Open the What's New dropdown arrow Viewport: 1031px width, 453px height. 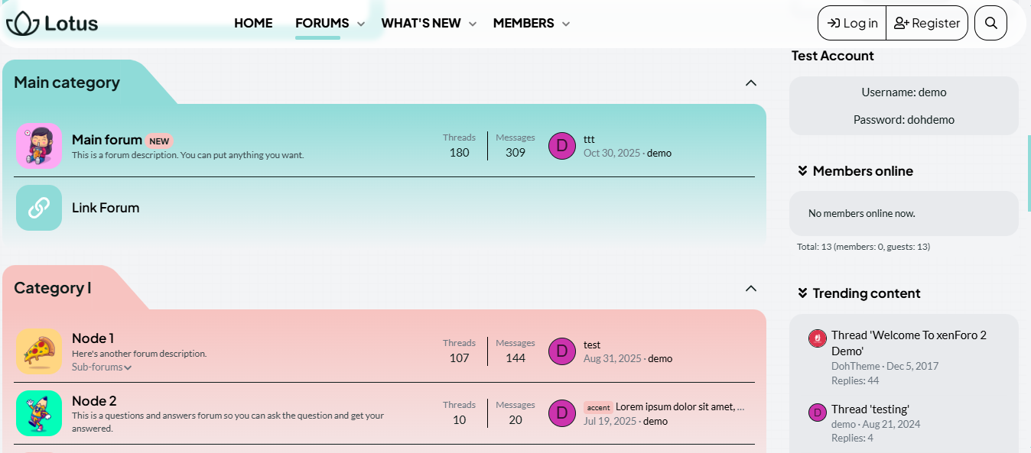pyautogui.click(x=473, y=24)
